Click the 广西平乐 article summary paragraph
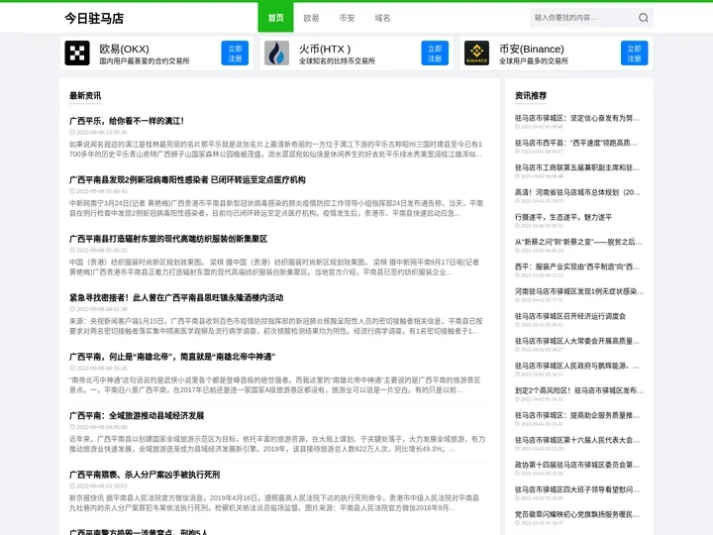The width and height of the screenshot is (713, 535). [275, 150]
